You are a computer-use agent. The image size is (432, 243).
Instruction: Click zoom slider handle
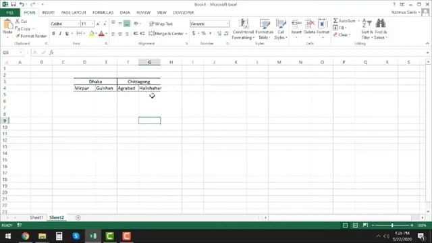pos(392,225)
